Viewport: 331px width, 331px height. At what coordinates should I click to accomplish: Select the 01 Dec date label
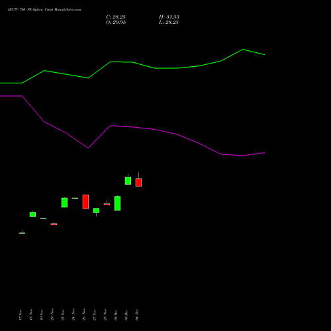pyautogui.click(x=116, y=314)
